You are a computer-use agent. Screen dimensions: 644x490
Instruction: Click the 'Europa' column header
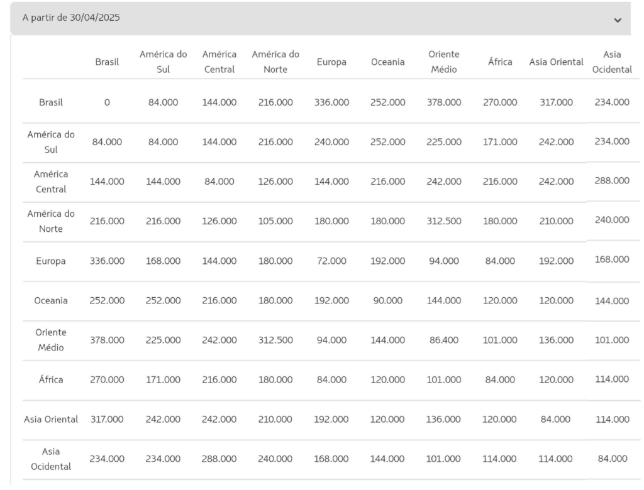(331, 62)
